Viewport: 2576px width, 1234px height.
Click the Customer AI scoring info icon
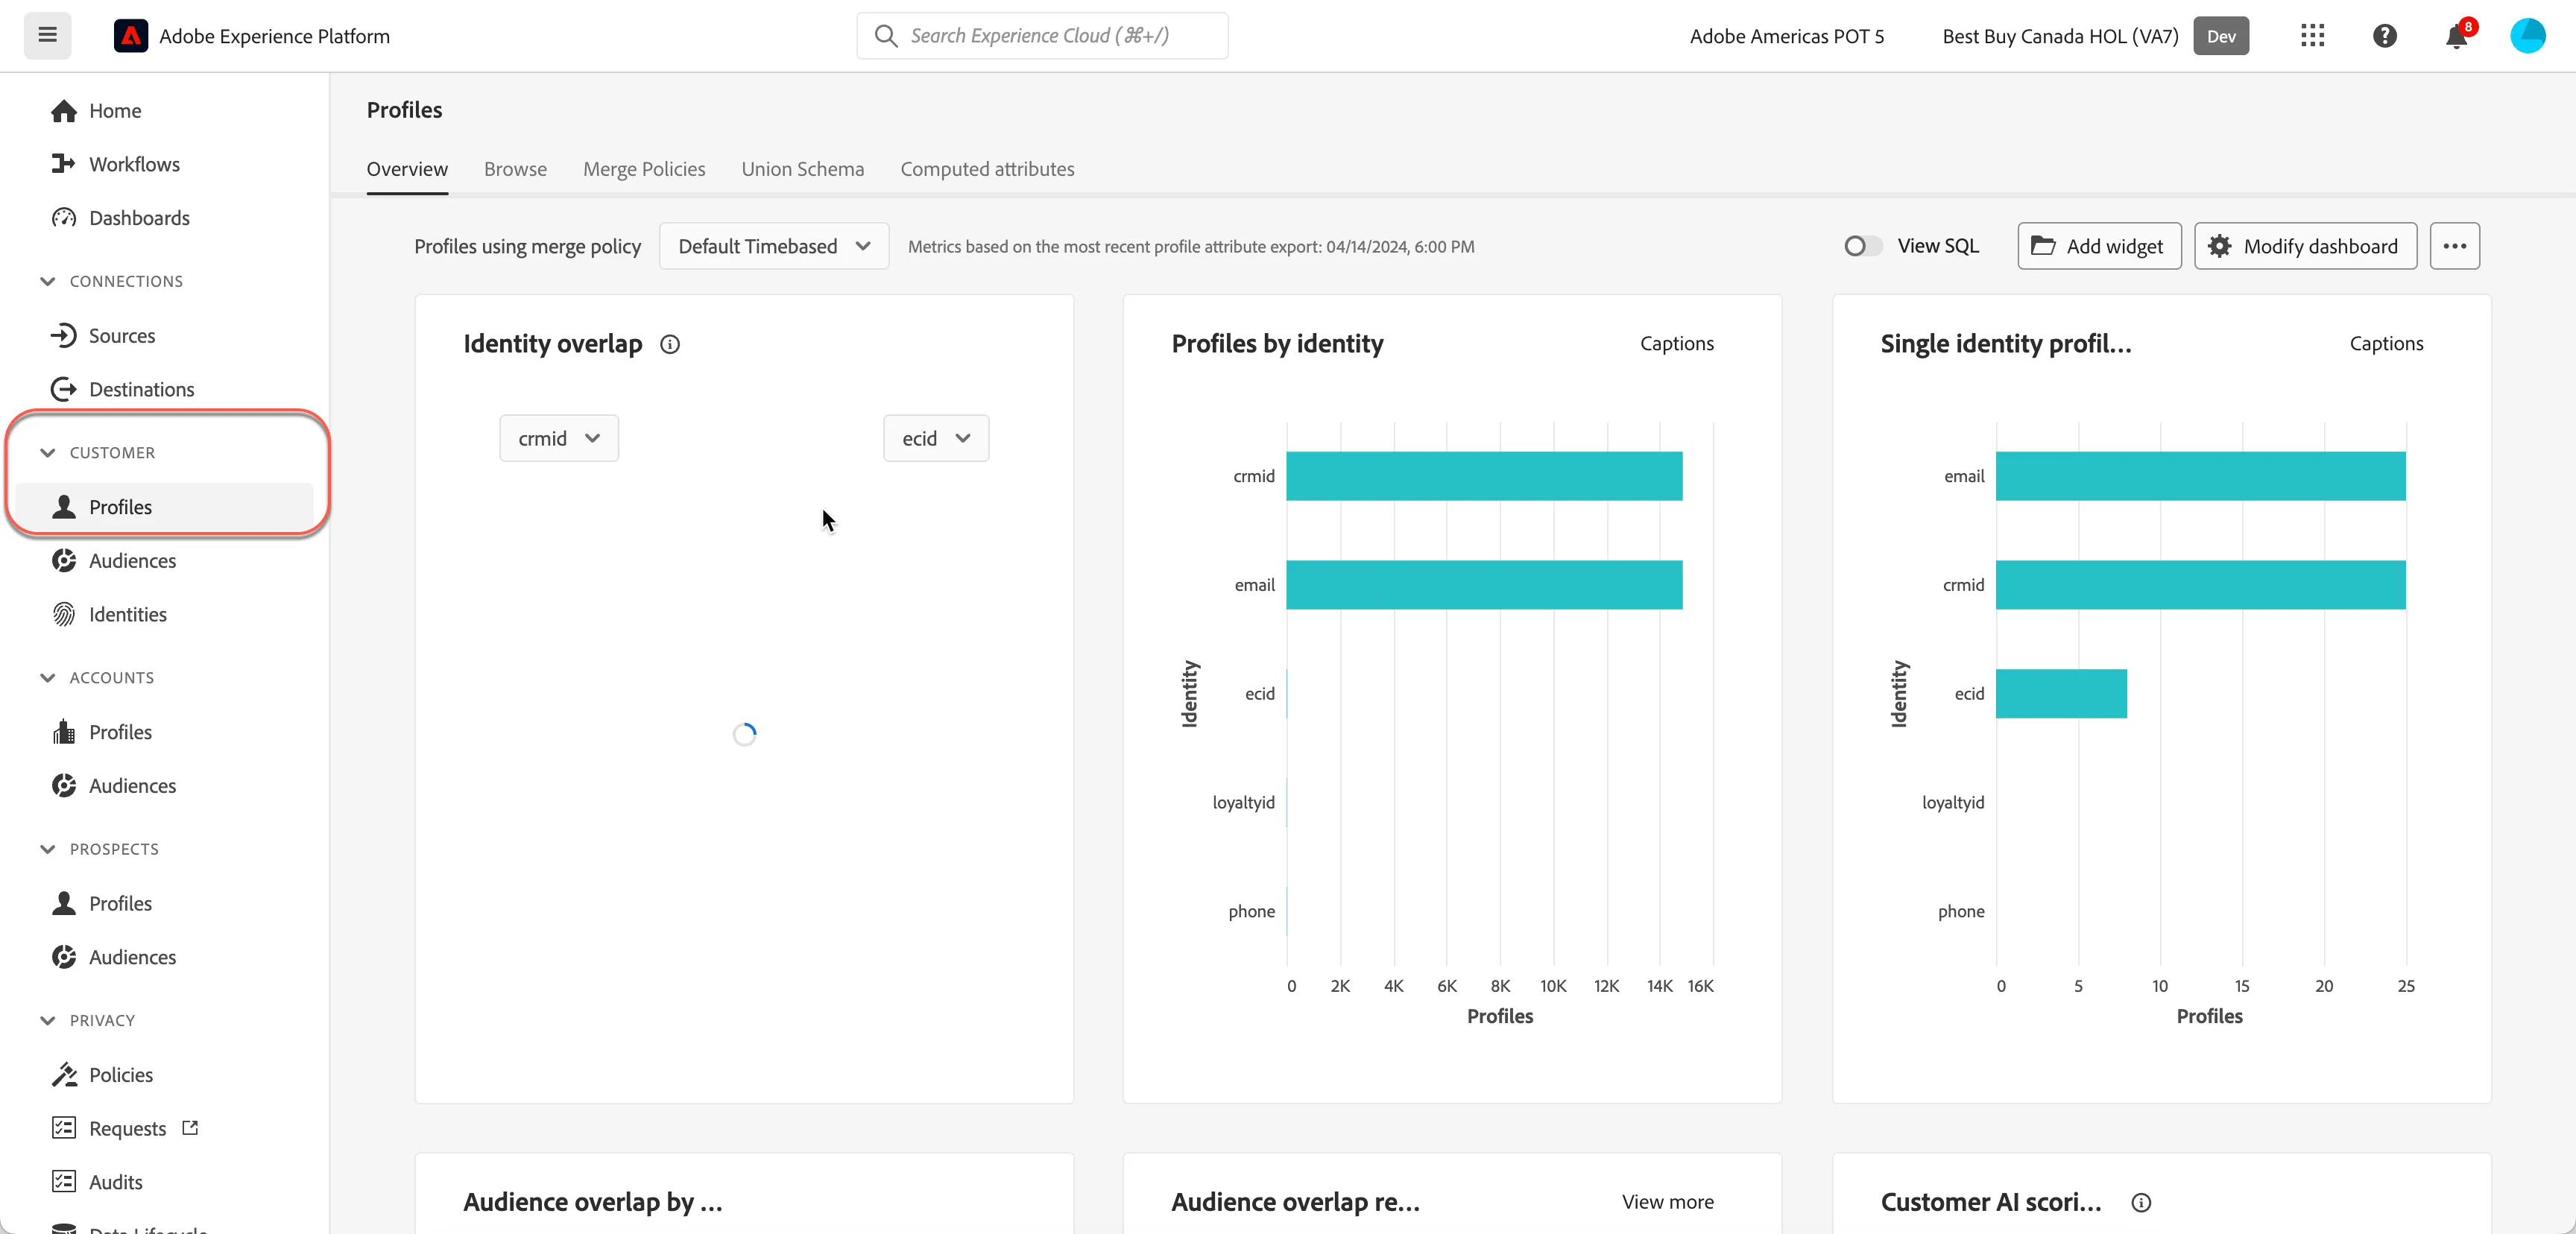[2141, 1203]
